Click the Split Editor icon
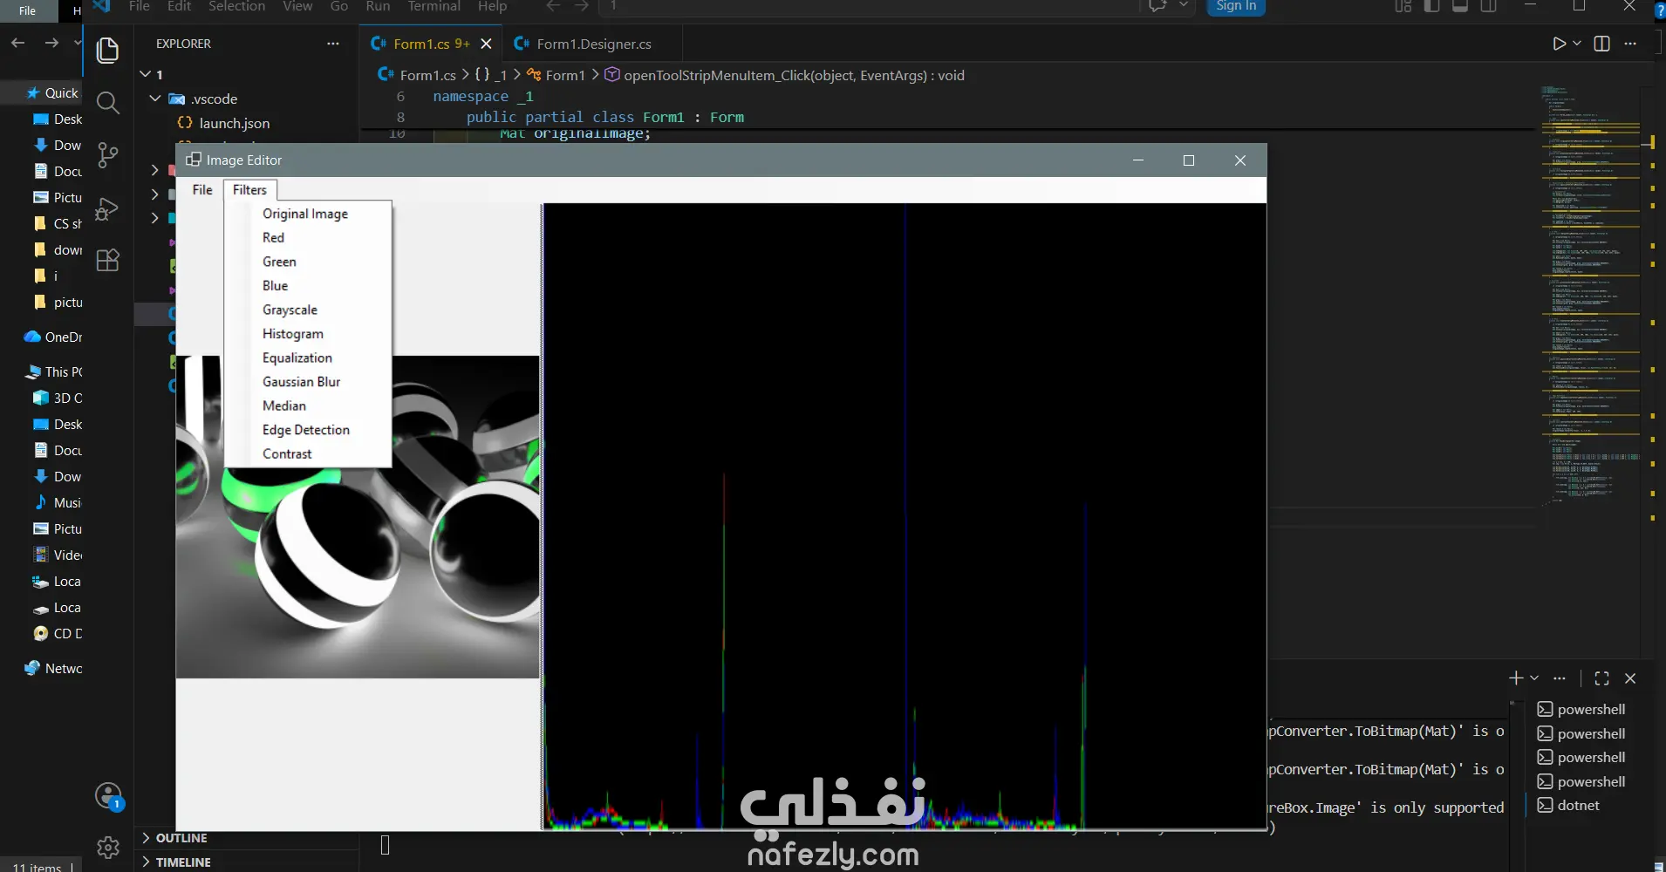1666x872 pixels. (x=1602, y=44)
